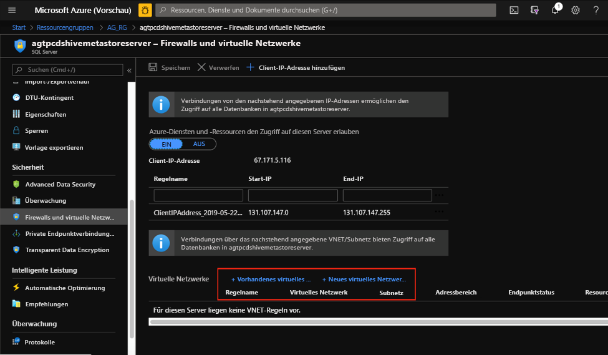
Task: Click the Private Endpunktverbindungen icon
Action: coord(16,233)
